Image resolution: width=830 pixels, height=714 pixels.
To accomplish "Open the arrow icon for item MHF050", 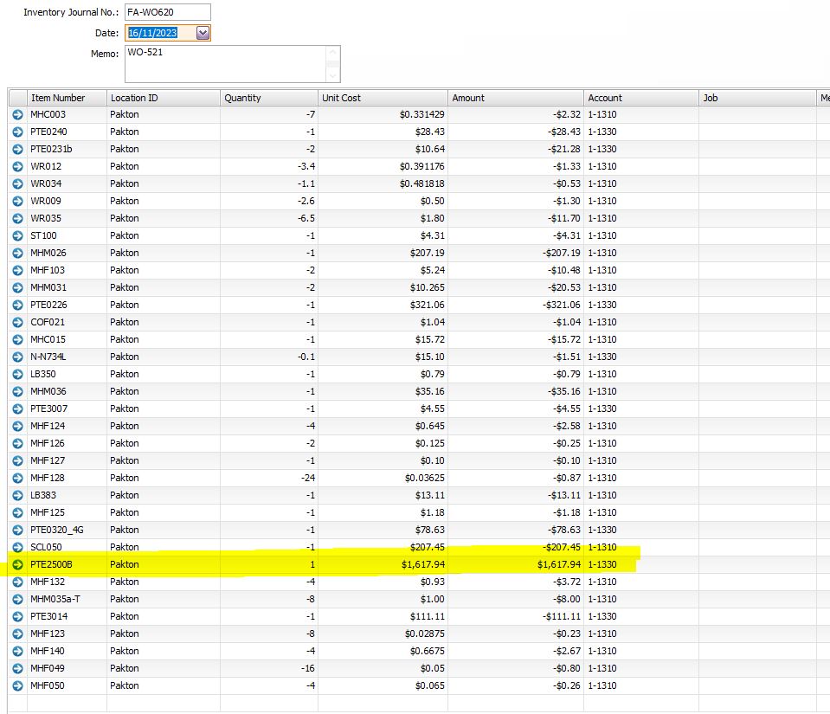I will (17, 686).
